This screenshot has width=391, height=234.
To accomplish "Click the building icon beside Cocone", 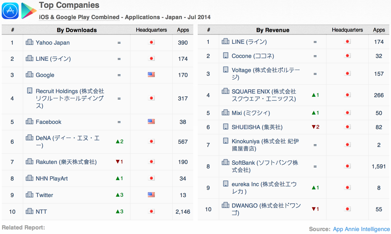I will pyautogui.click(x=226, y=55).
